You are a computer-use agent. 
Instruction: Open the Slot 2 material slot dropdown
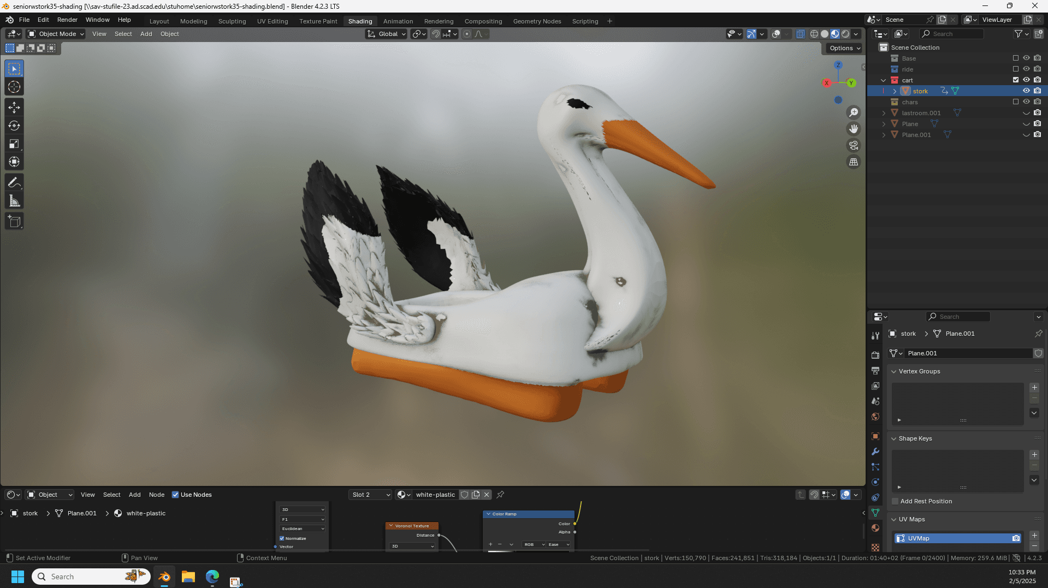[371, 495]
